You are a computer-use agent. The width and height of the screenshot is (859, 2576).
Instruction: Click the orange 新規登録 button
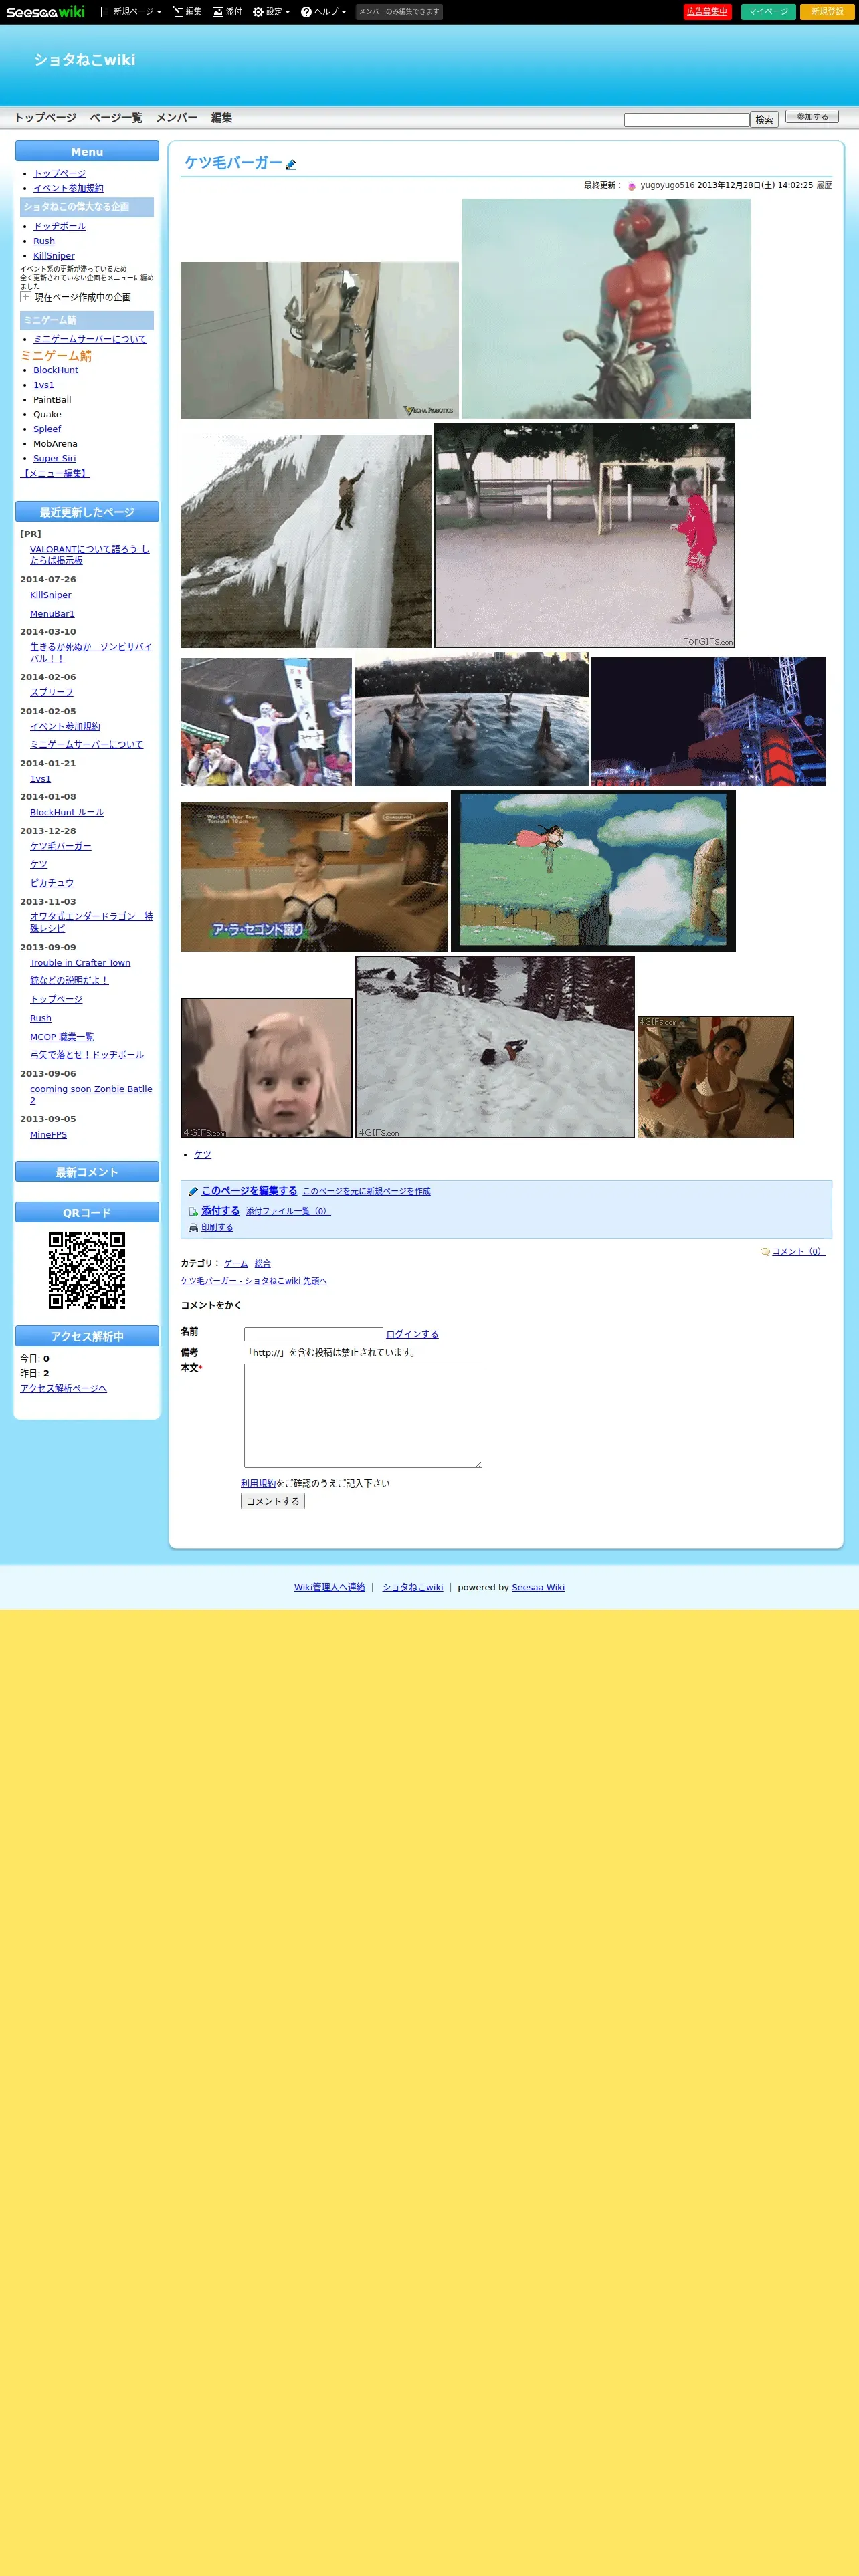(827, 12)
